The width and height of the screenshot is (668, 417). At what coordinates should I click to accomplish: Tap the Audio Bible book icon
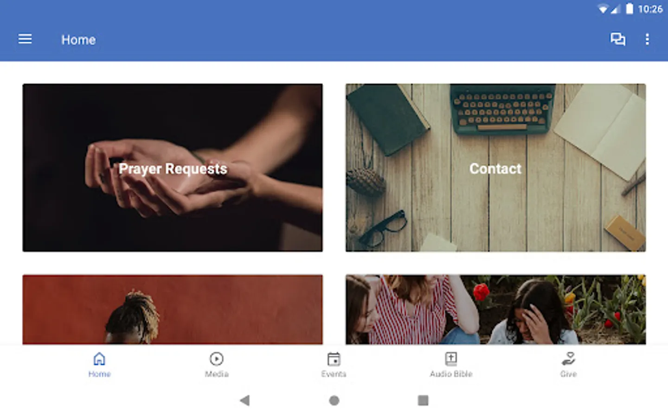(451, 359)
